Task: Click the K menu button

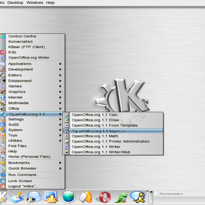Action: pos(4,197)
